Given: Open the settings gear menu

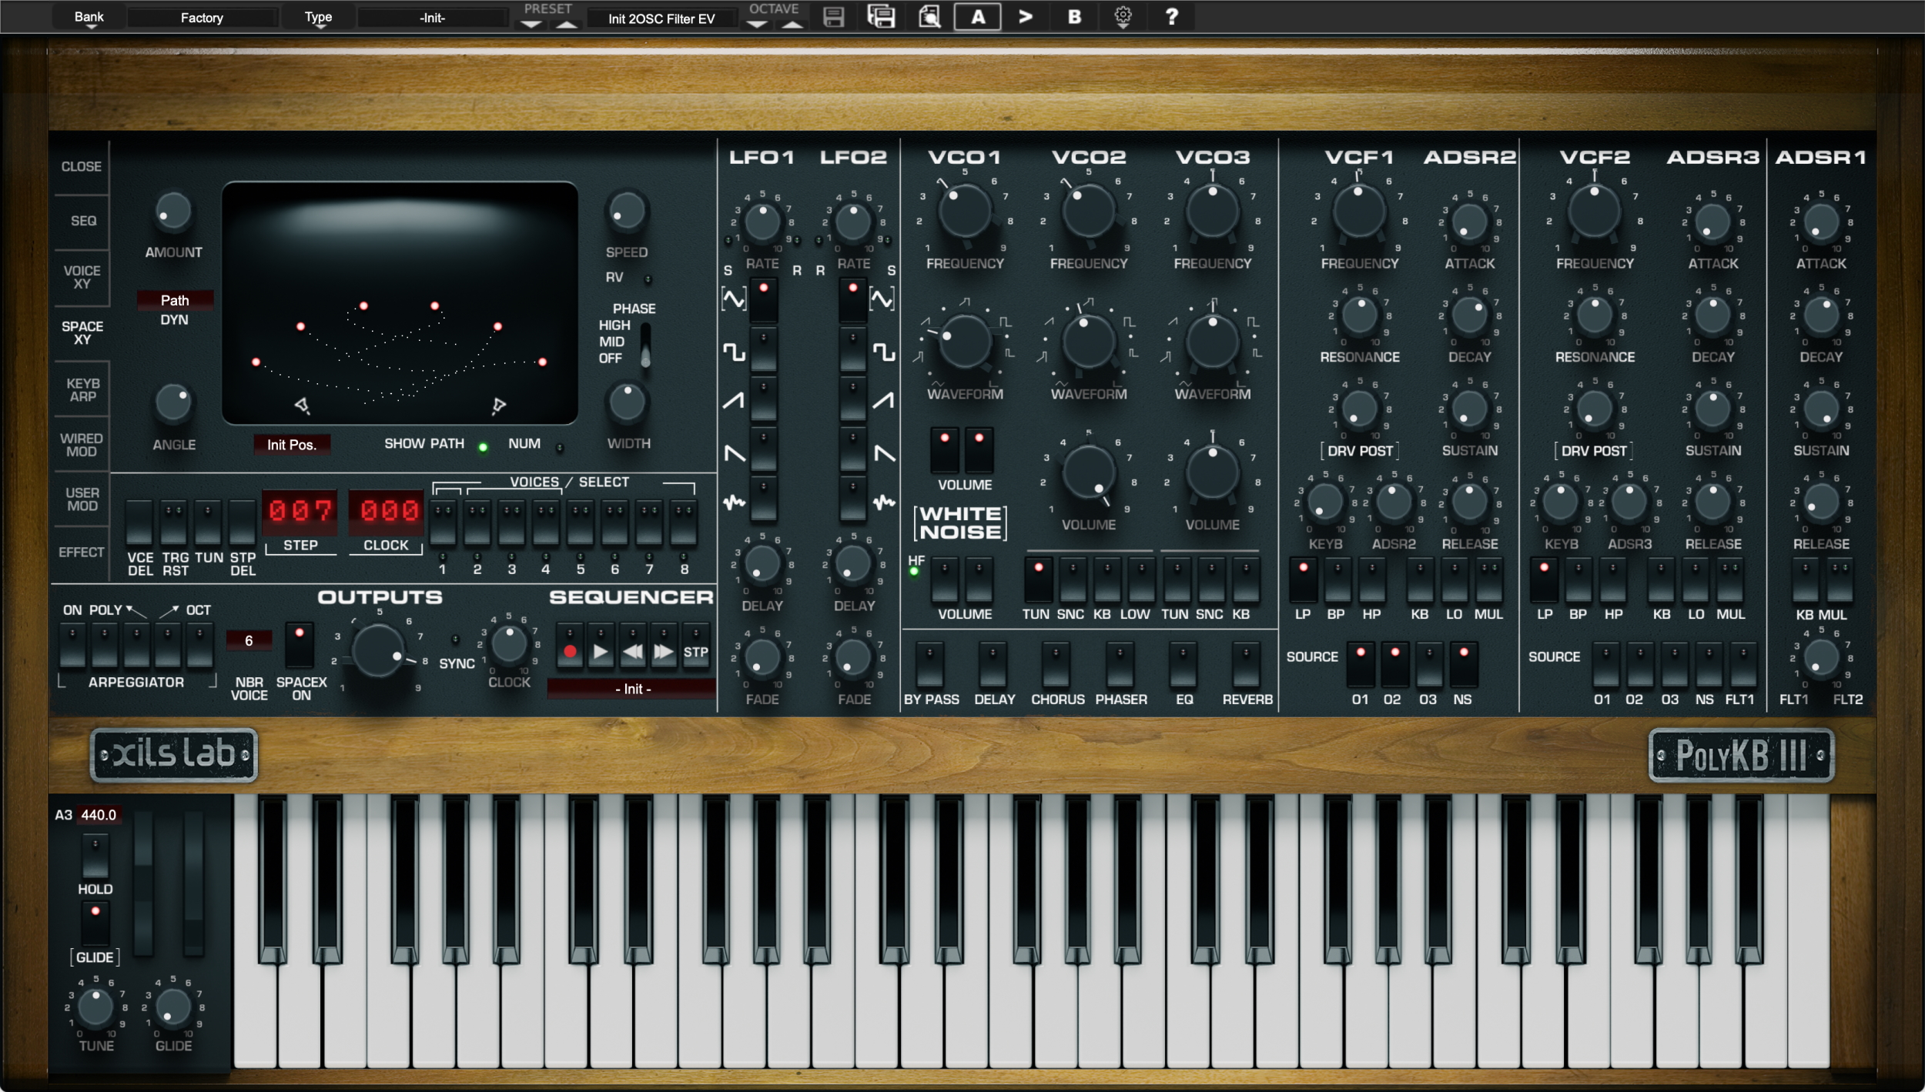Looking at the screenshot, I should click(x=1123, y=16).
